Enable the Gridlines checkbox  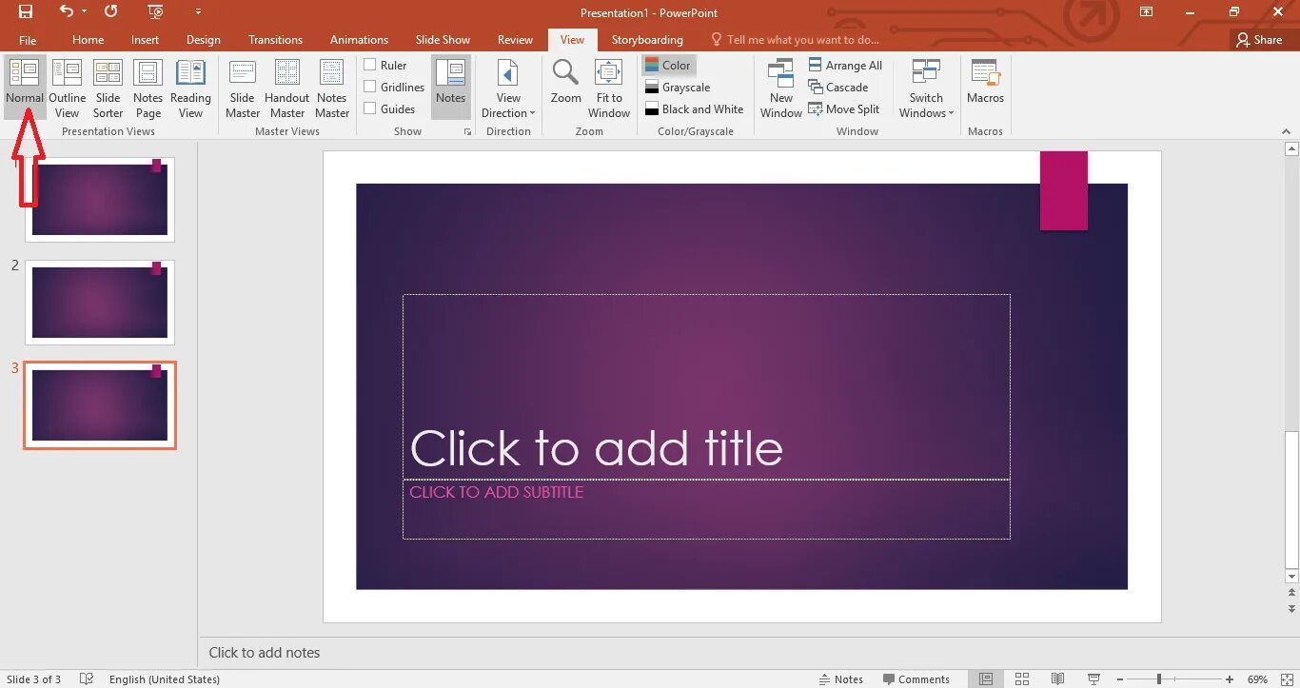394,88
